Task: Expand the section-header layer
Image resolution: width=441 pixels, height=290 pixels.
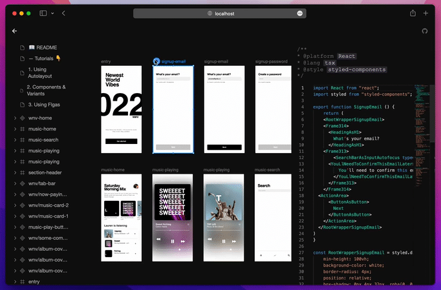Action: (x=15, y=172)
